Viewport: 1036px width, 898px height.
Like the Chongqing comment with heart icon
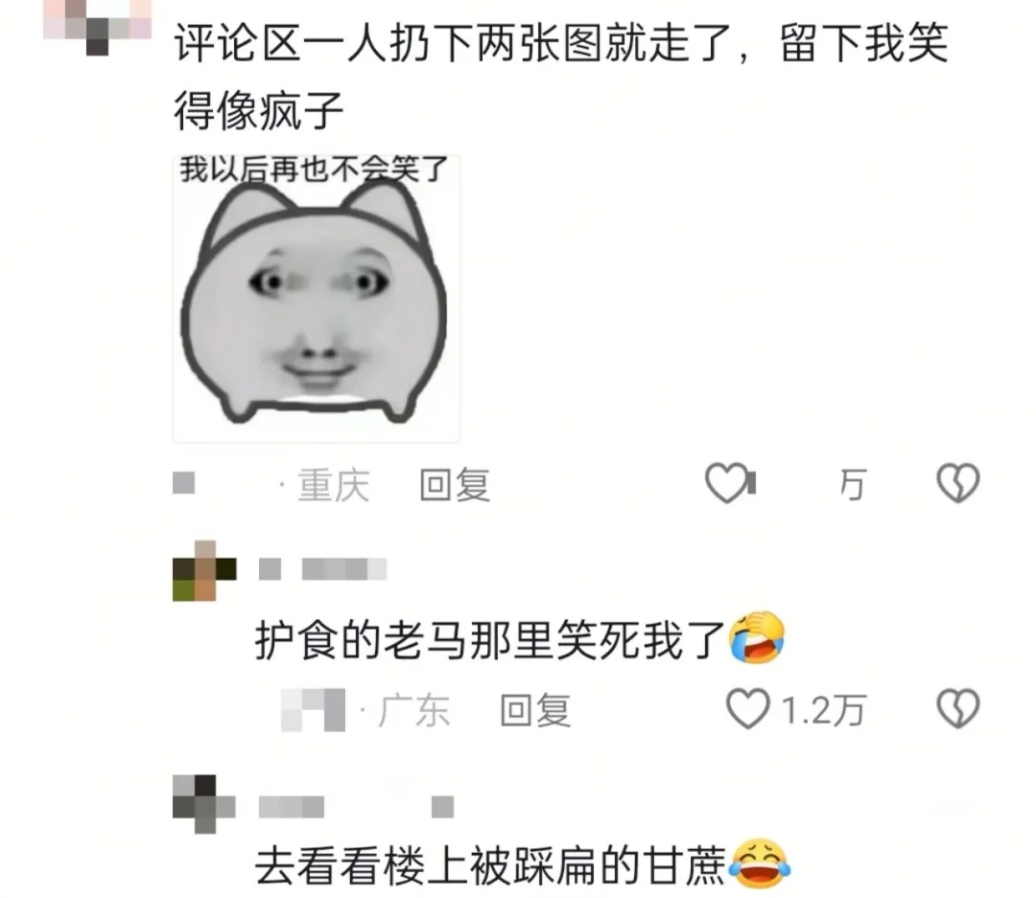[727, 483]
